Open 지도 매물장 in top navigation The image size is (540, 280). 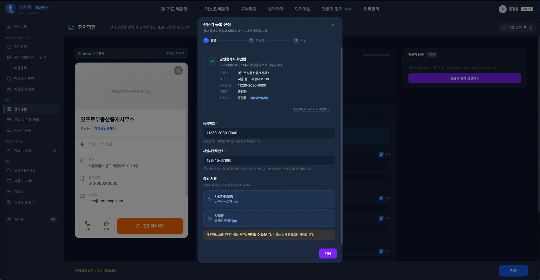174,9
